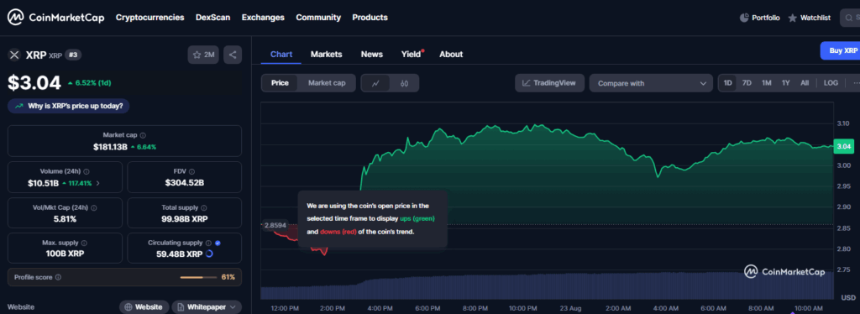Open the Portfolio pie icon
This screenshot has width=860, height=314.
[744, 18]
